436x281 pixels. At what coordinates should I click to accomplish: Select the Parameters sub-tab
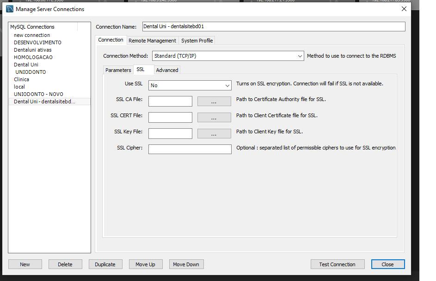(118, 70)
